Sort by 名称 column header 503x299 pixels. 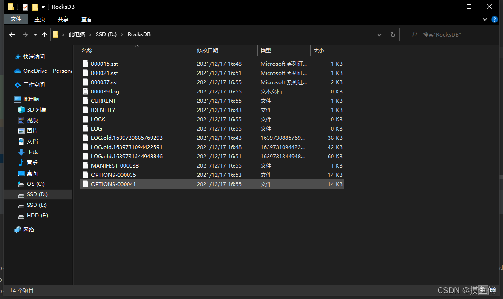tap(87, 51)
